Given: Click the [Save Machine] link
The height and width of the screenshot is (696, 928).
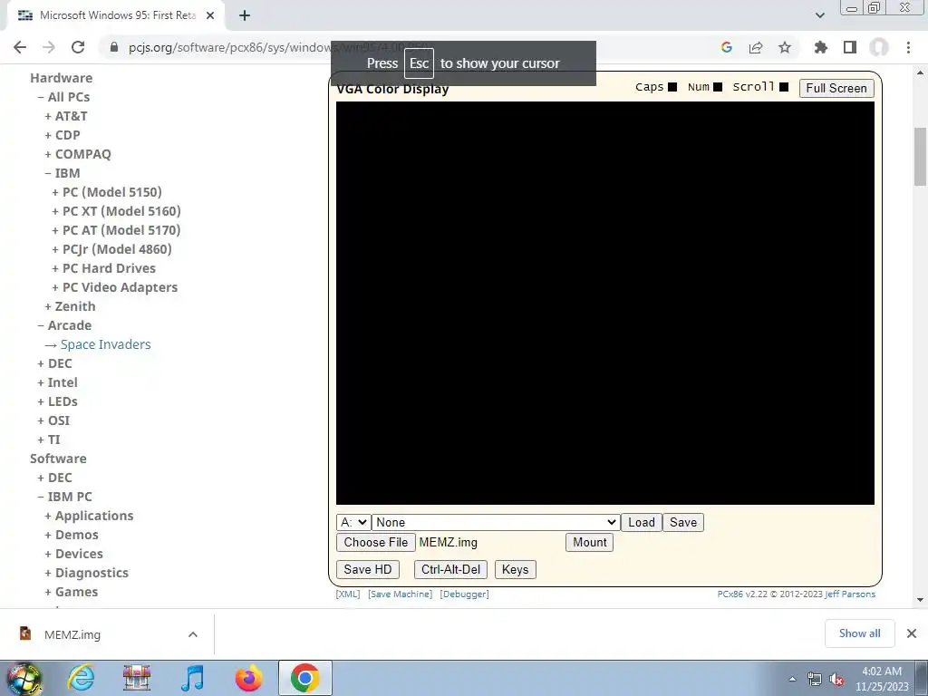Looking at the screenshot, I should 400,594.
